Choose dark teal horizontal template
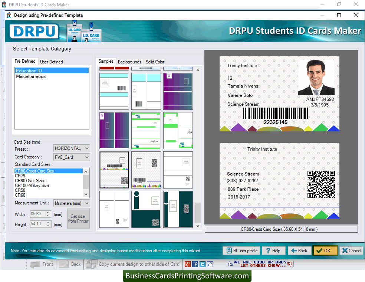The width and height of the screenshot is (365, 282). 146,209
